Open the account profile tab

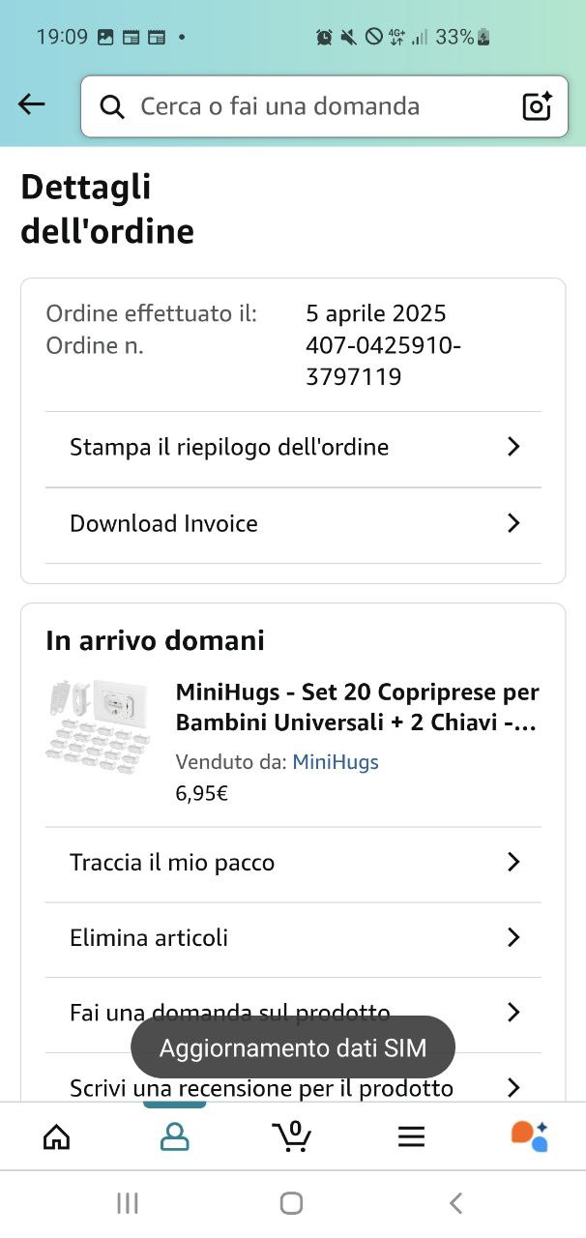tap(174, 1136)
